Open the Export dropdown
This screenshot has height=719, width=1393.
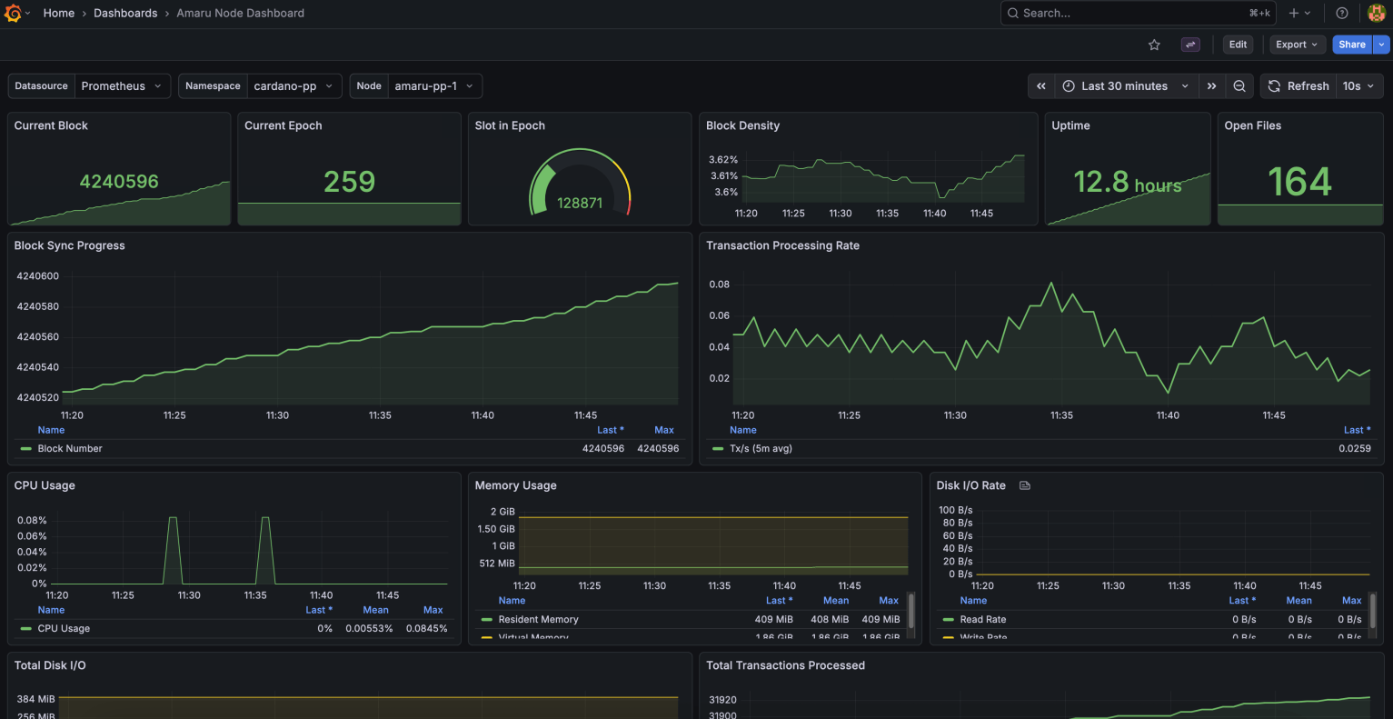tap(1297, 45)
